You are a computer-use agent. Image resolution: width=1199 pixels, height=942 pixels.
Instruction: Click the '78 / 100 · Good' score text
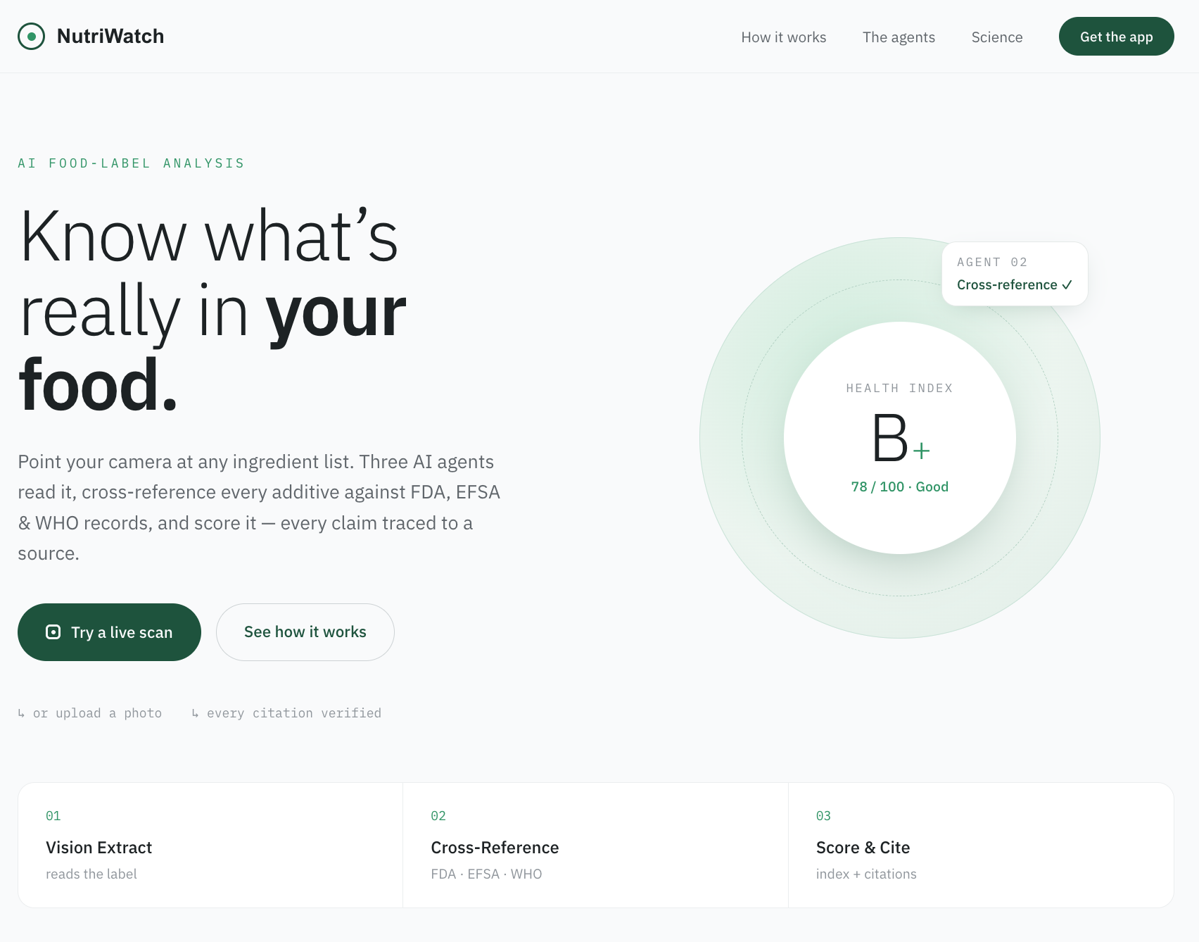(899, 486)
